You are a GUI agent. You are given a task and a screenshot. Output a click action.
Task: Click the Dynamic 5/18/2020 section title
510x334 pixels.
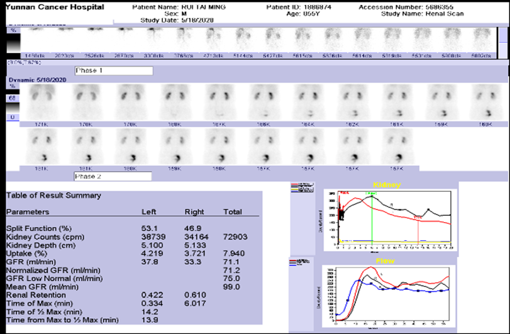click(x=37, y=80)
